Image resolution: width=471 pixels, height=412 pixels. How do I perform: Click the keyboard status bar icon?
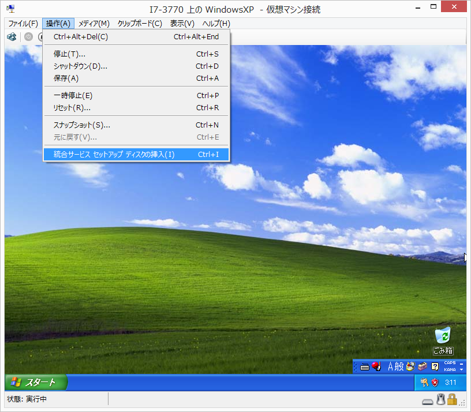428,402
